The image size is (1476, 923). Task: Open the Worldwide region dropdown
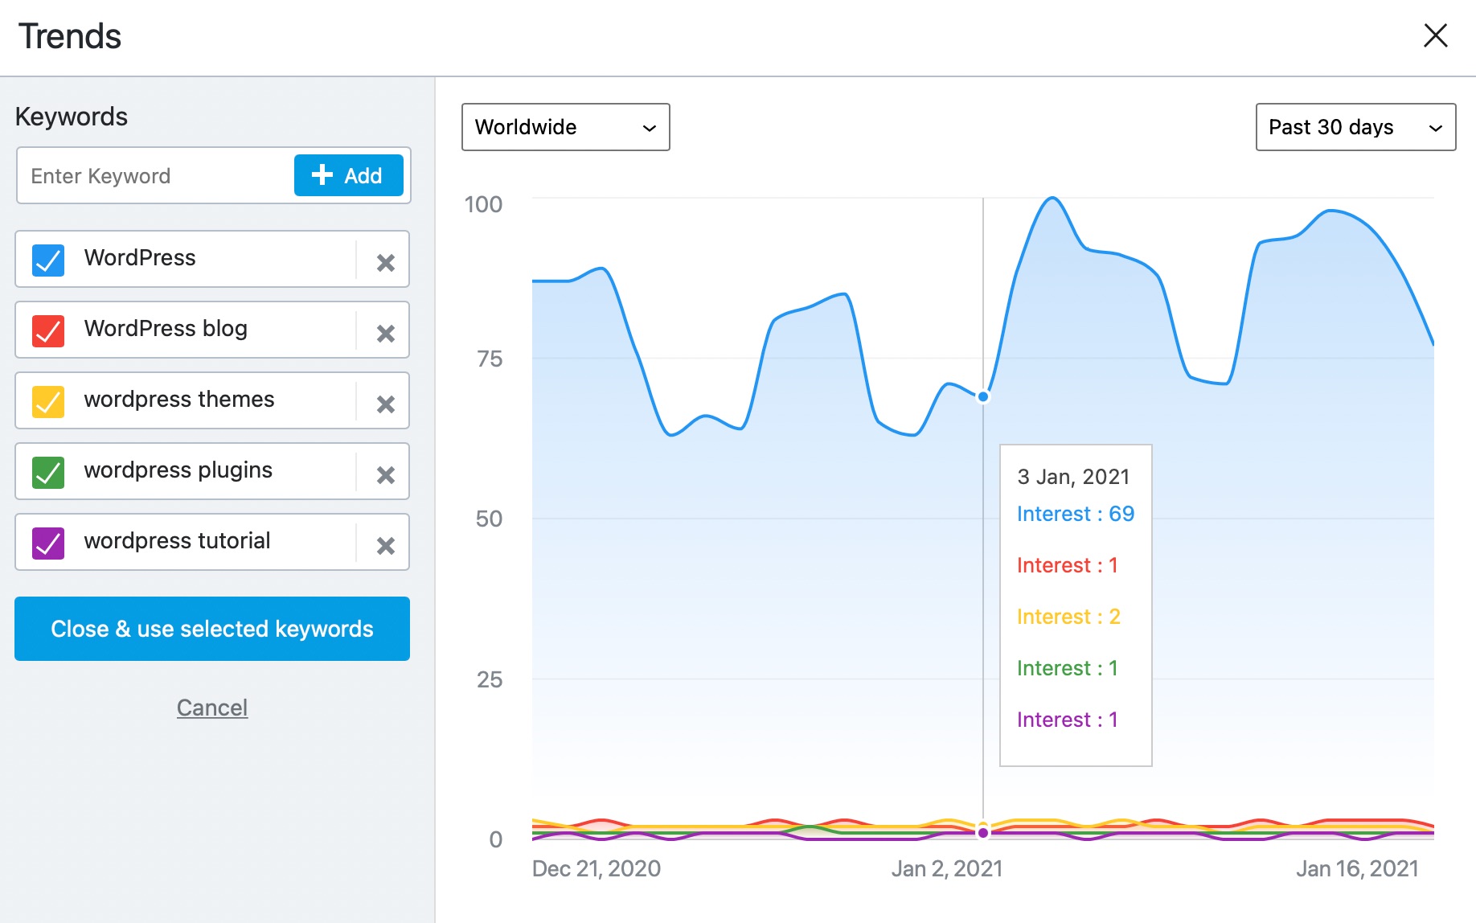pyautogui.click(x=564, y=127)
